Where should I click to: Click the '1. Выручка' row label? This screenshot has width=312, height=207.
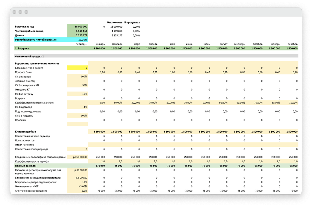click(x=22, y=48)
